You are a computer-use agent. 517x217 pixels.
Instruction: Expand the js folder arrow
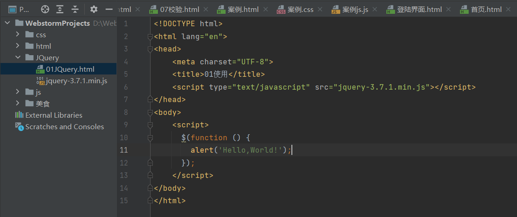(x=18, y=92)
